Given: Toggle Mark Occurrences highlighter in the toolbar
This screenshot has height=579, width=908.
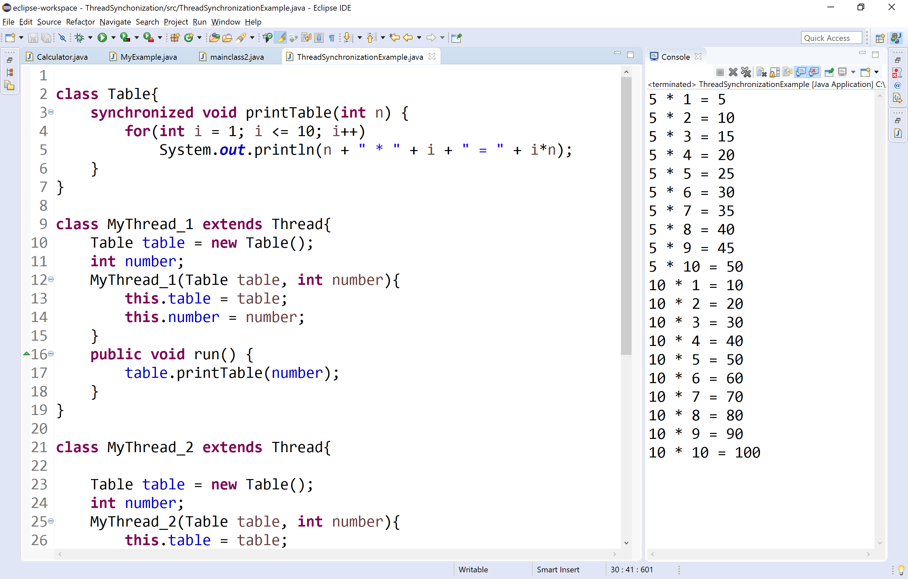Looking at the screenshot, I should [280, 37].
